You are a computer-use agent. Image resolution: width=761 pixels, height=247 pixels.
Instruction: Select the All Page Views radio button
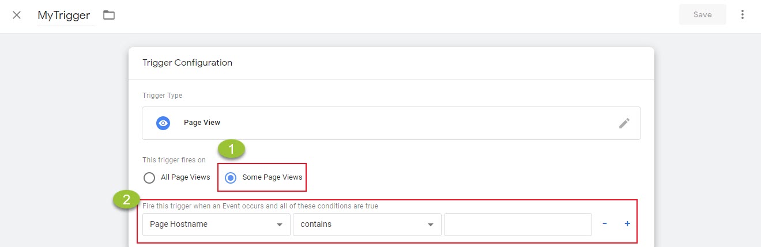(149, 177)
